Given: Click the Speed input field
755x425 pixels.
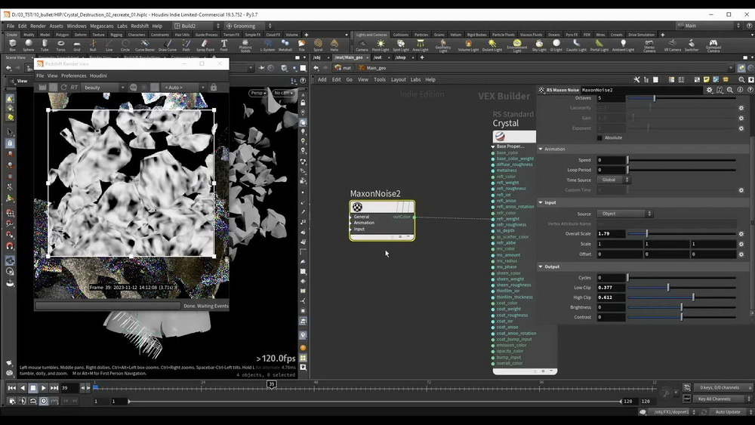Looking at the screenshot, I should 611,160.
